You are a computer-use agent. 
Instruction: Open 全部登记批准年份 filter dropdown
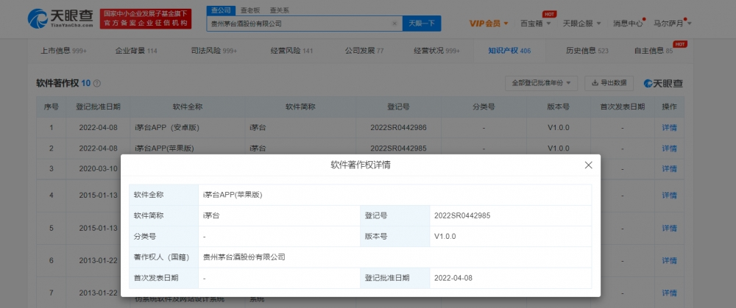pos(541,83)
